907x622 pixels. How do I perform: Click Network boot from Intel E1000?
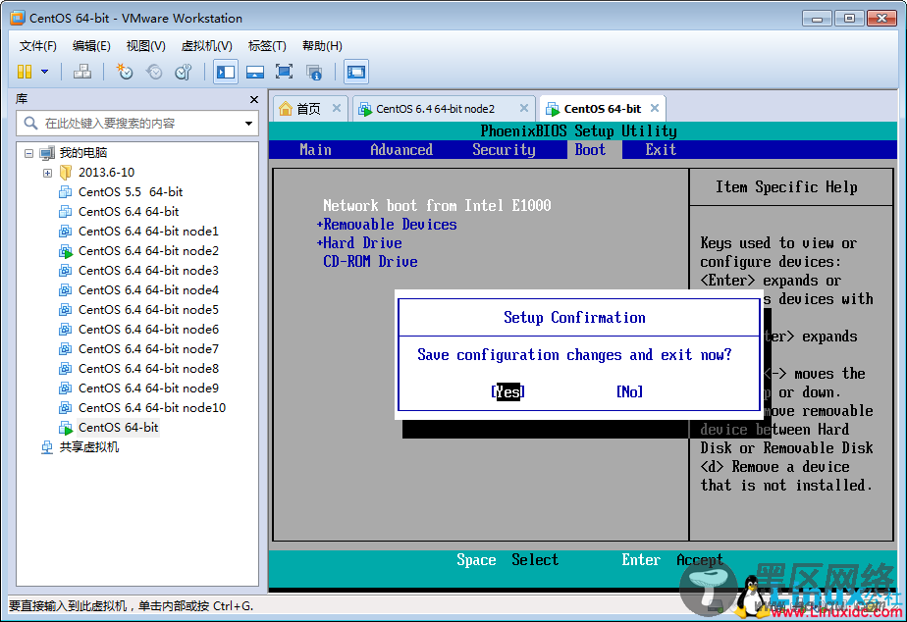coord(437,206)
